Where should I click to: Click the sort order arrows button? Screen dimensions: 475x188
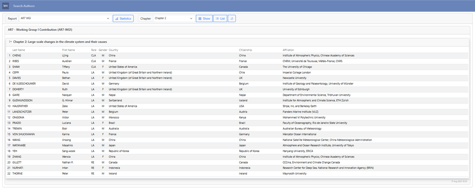tap(232, 19)
